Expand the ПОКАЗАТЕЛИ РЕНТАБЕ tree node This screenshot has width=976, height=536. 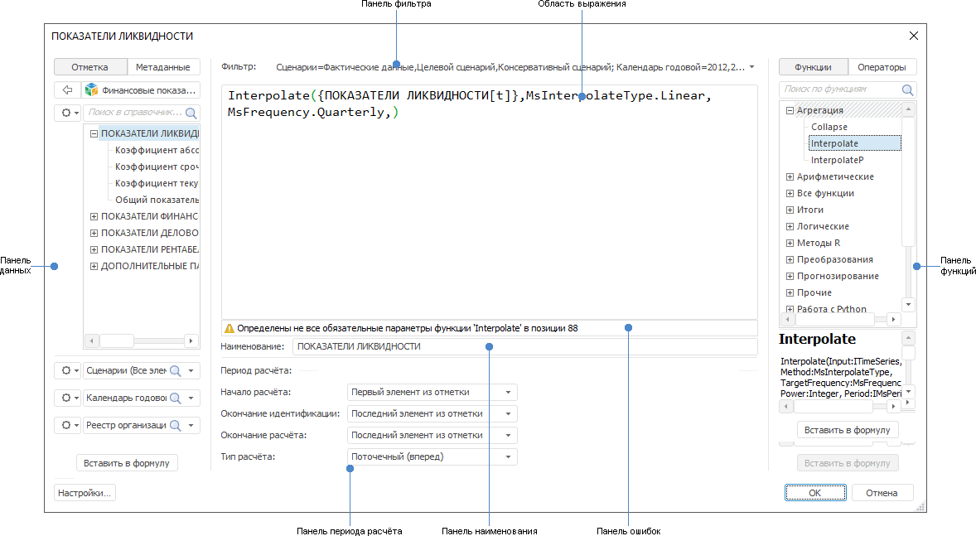click(94, 249)
